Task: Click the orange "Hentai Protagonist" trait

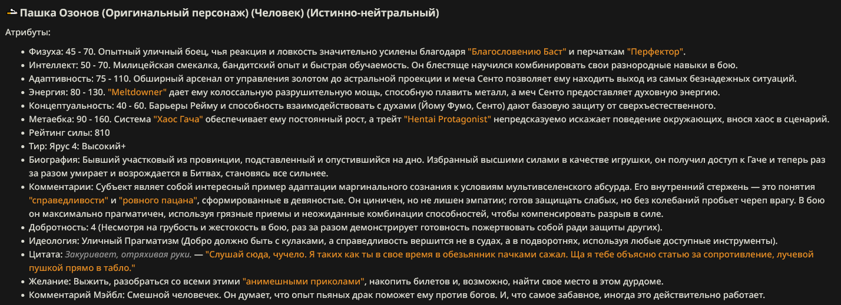Action: tap(448, 119)
